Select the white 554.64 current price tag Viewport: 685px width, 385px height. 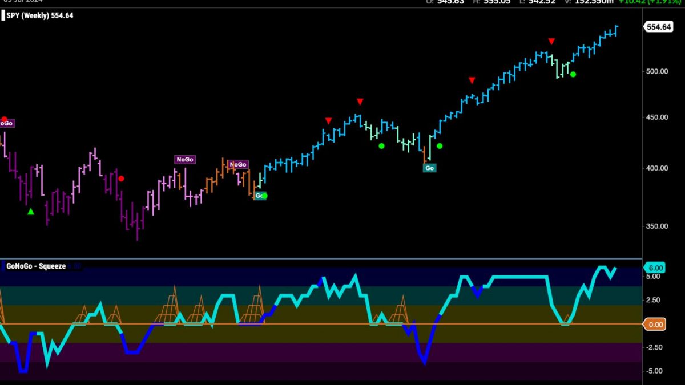coord(658,27)
